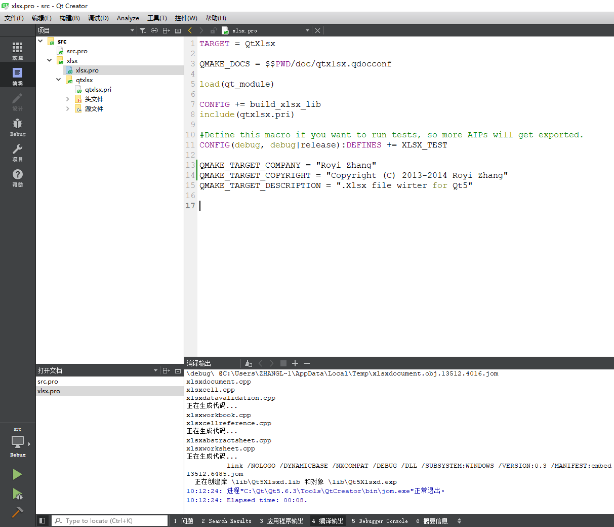Open Help mode question mark icon
This screenshot has width=614, height=527.
[x=18, y=177]
